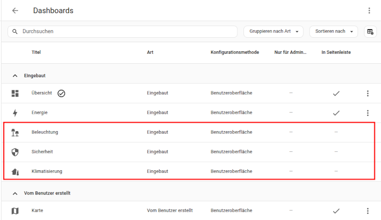381x220 pixels.
Task: Click the Klimatisierung home thermometer icon
Action: [x=15, y=172]
